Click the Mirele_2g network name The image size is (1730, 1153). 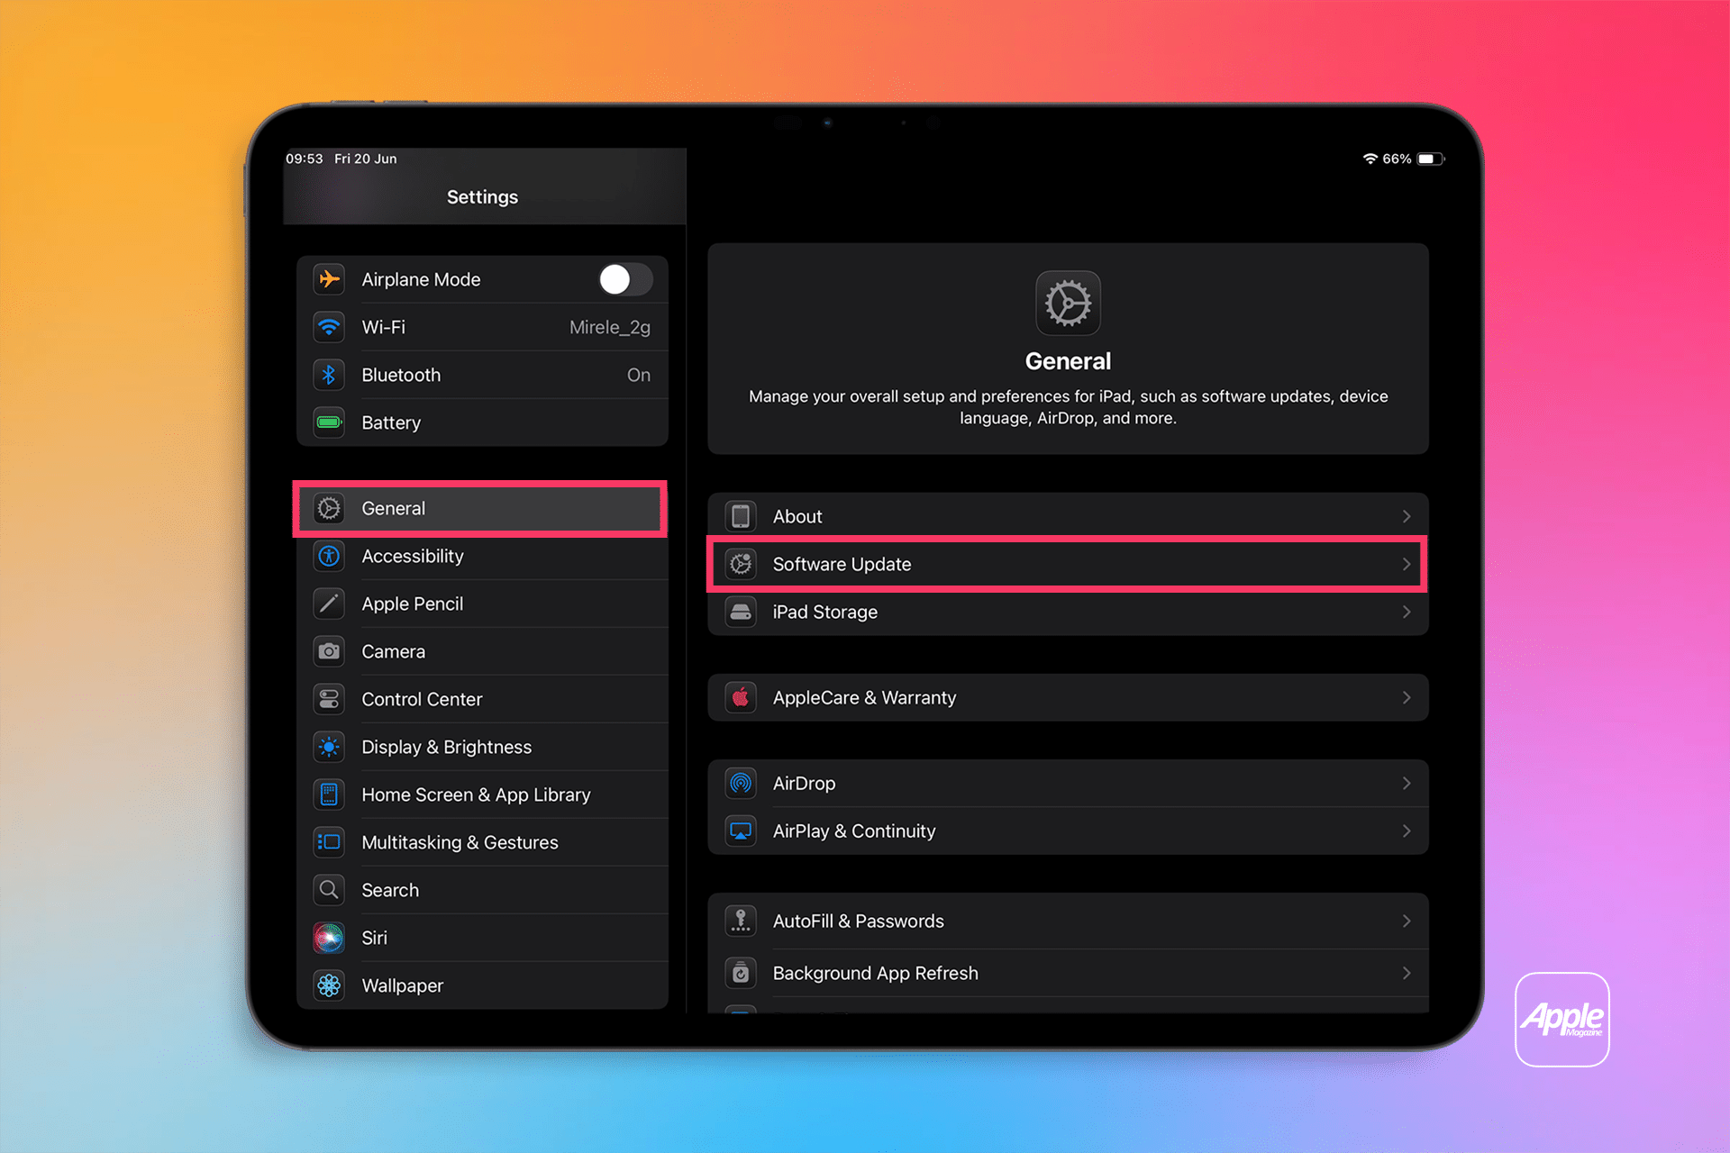click(x=610, y=328)
